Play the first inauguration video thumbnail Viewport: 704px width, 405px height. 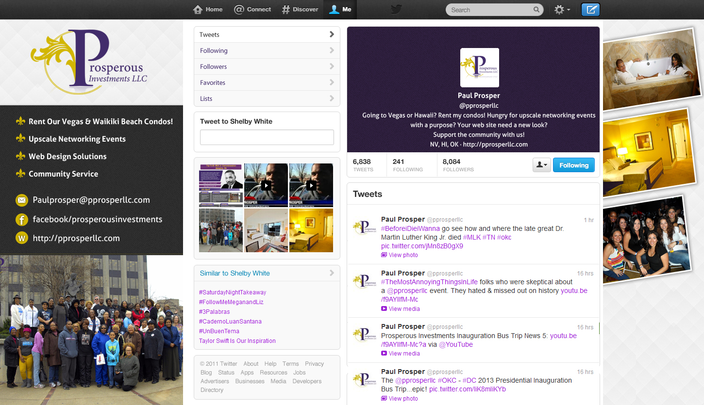266,185
